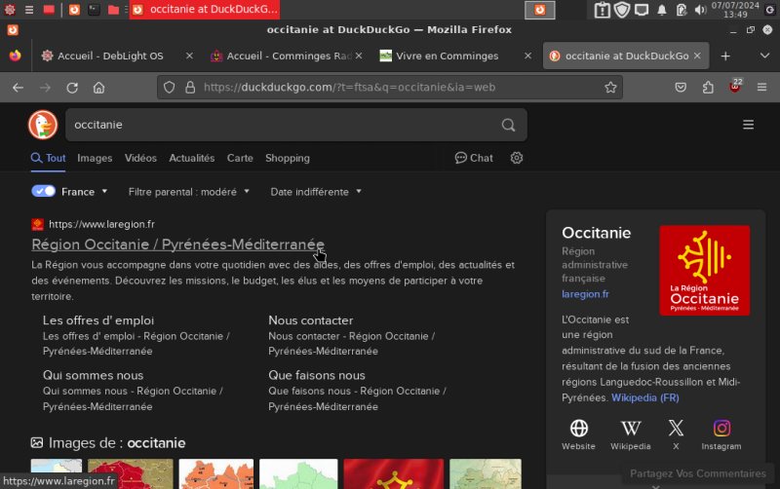
Task: Bookmark this page with the star icon
Action: point(610,88)
